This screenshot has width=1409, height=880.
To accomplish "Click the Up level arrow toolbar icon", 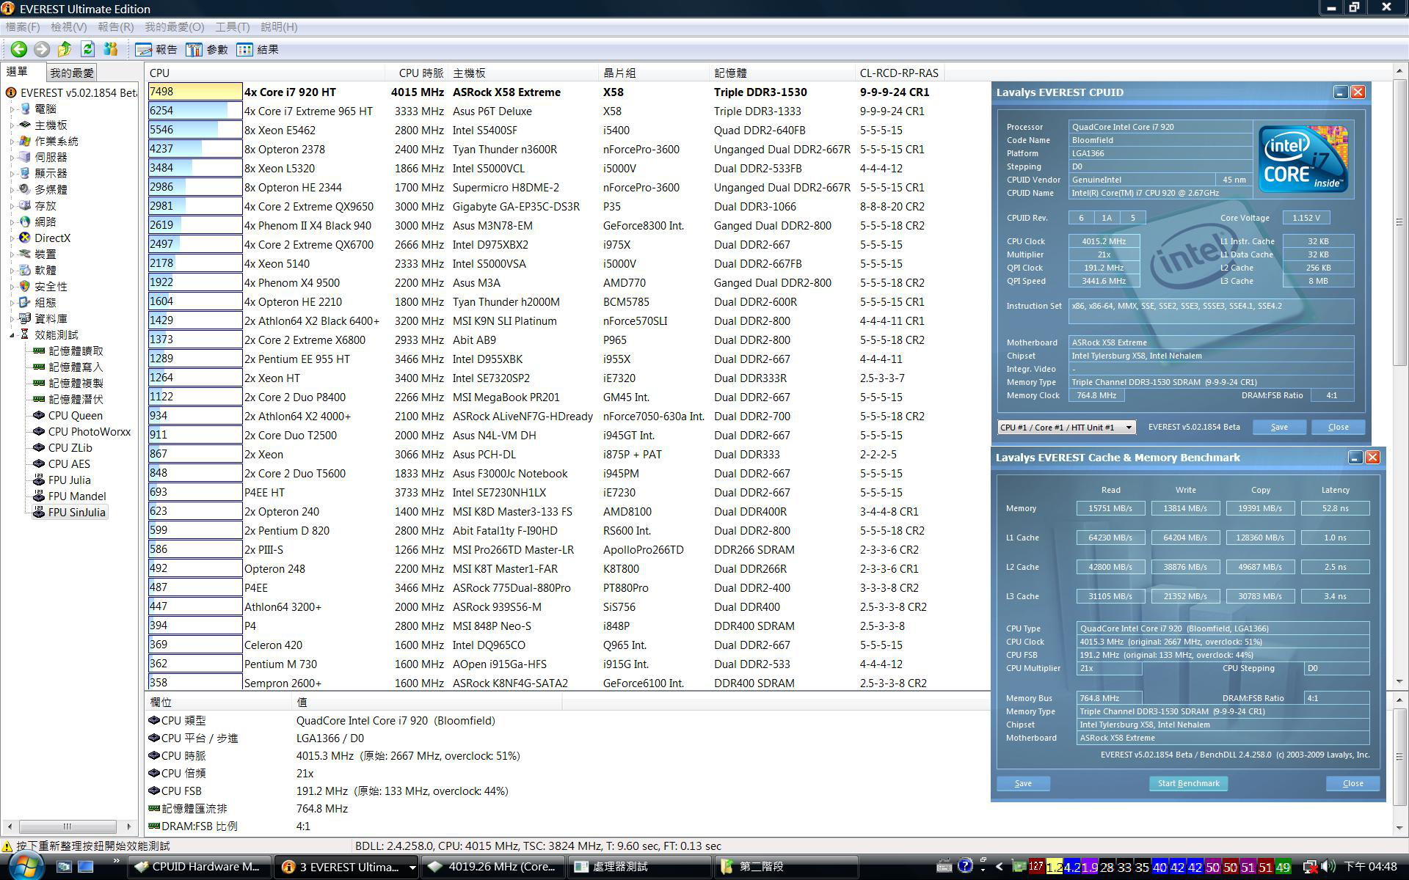I will pos(65,49).
